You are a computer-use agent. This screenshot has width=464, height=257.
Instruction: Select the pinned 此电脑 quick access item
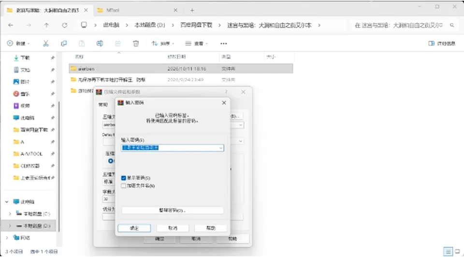pyautogui.click(x=24, y=118)
